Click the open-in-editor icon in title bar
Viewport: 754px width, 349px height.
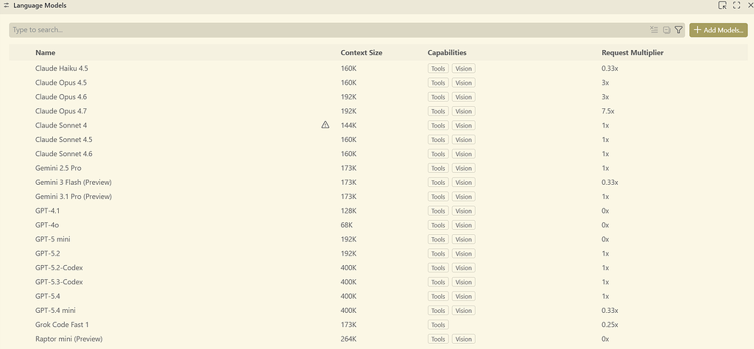[722, 5]
